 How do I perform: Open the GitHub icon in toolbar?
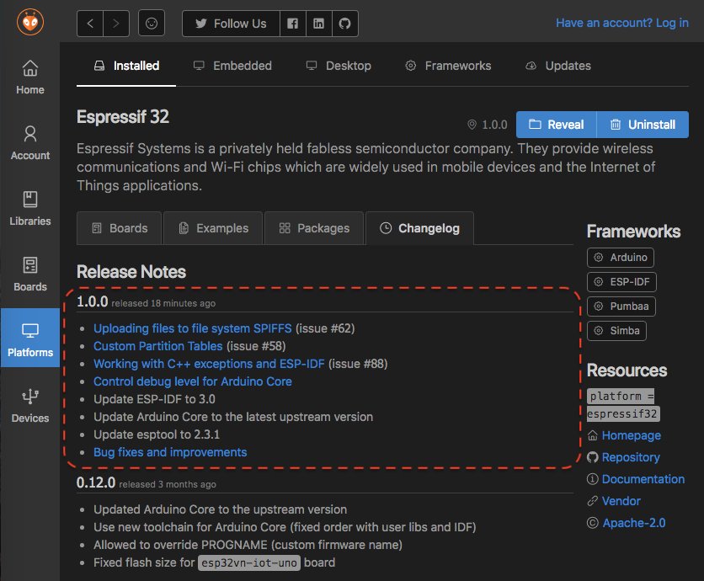point(344,24)
